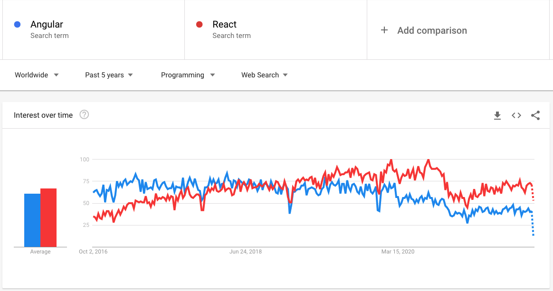Open the Interest over time help tooltip
Viewport: 553px width, 291px height.
(84, 115)
